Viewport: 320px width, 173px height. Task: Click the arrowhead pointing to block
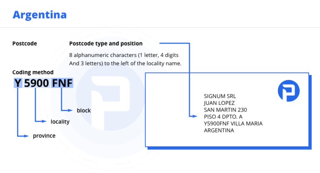pos(71,110)
